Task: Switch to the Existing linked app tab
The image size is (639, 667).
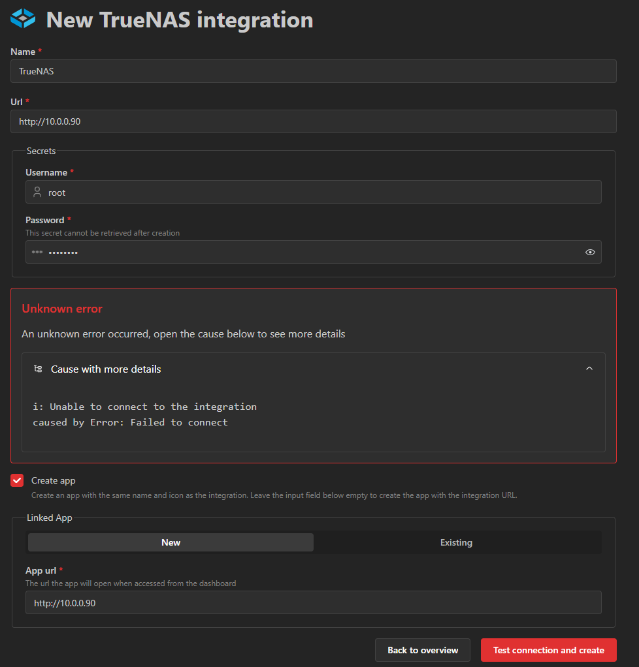Action: click(456, 542)
